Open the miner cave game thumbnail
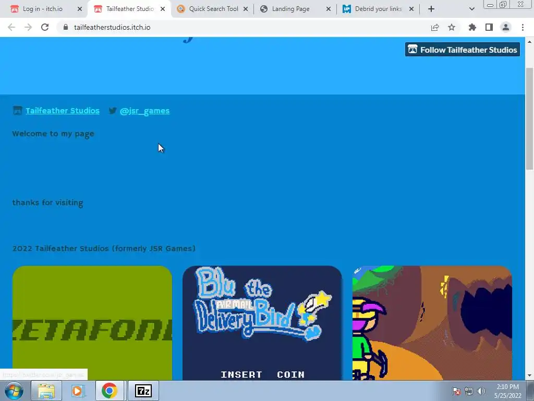 pos(432,323)
